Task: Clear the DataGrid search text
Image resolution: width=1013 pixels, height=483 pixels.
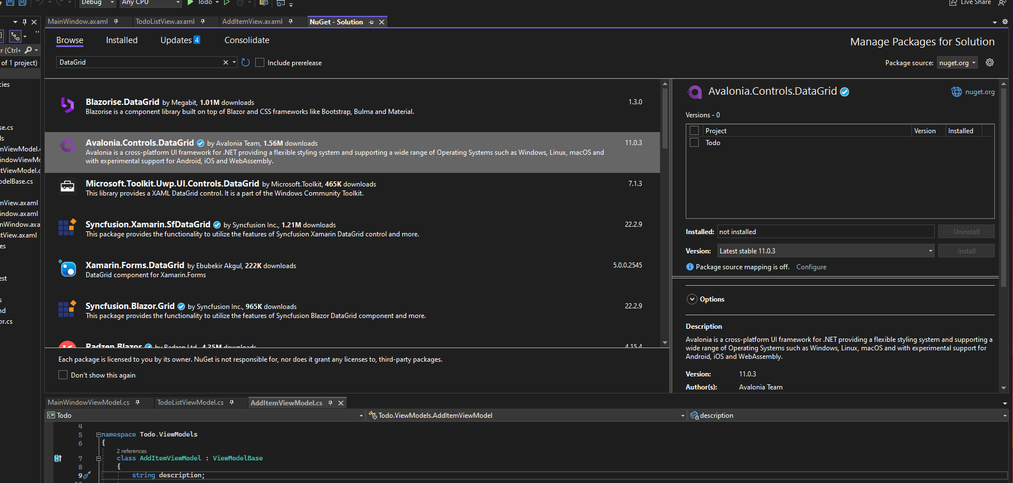Action: tap(226, 62)
